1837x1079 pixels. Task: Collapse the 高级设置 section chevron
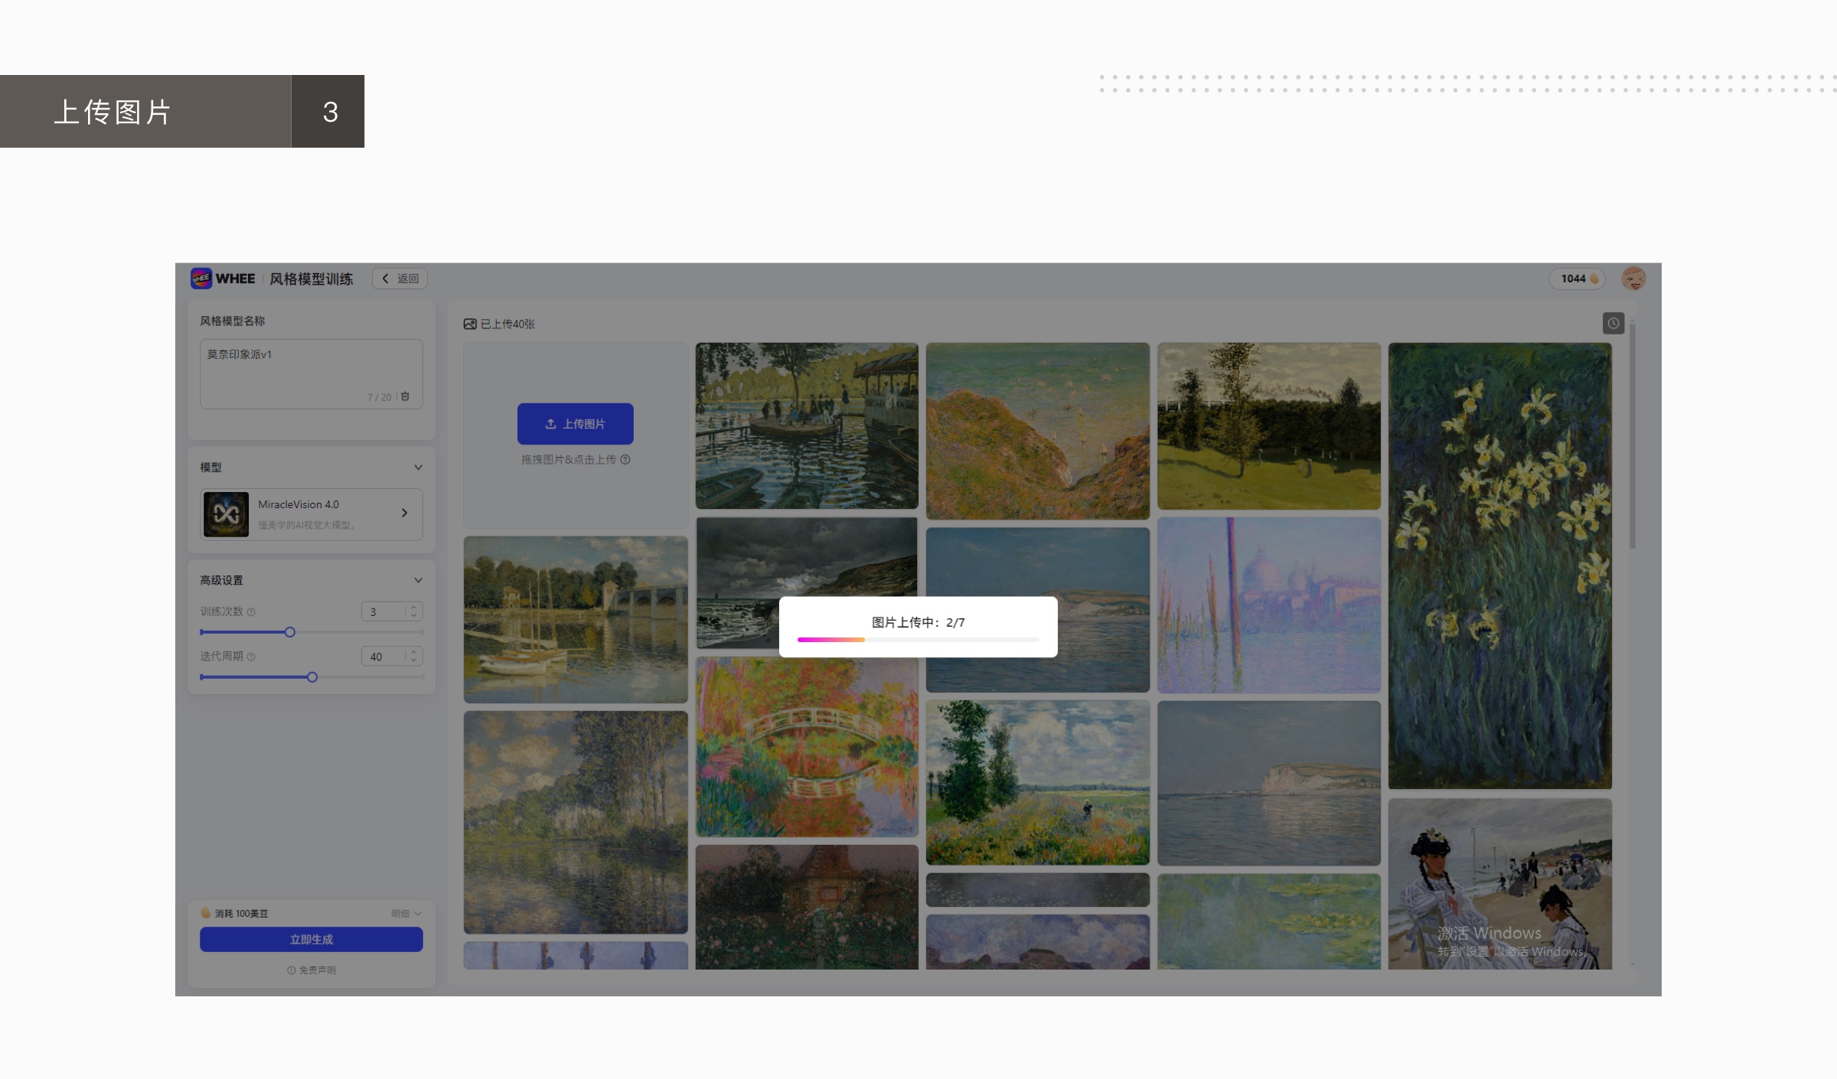click(x=418, y=580)
